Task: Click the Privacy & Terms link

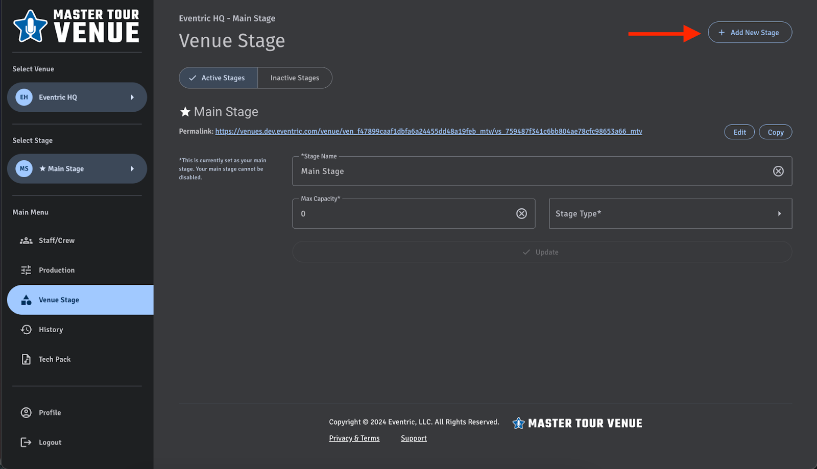Action: [x=354, y=438]
